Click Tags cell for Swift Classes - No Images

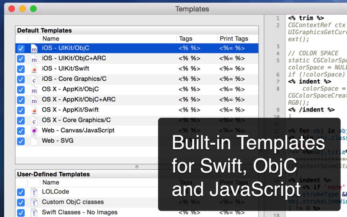coord(190,212)
